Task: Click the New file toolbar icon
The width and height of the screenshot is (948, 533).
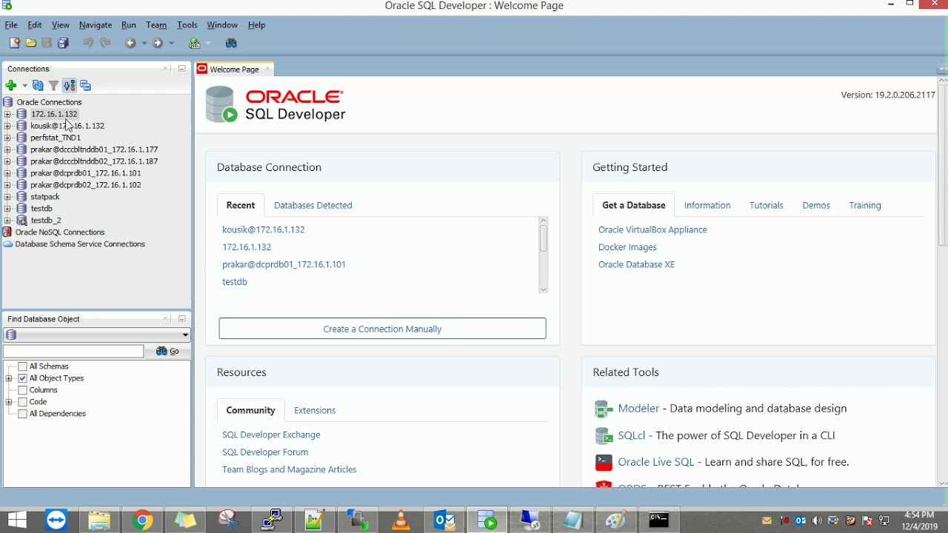Action: click(x=14, y=44)
